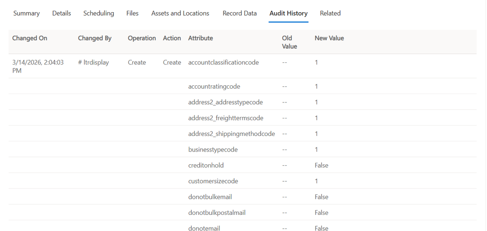The width and height of the screenshot is (487, 231).
Task: Open the Assets and Locations tab
Action: [x=180, y=13]
